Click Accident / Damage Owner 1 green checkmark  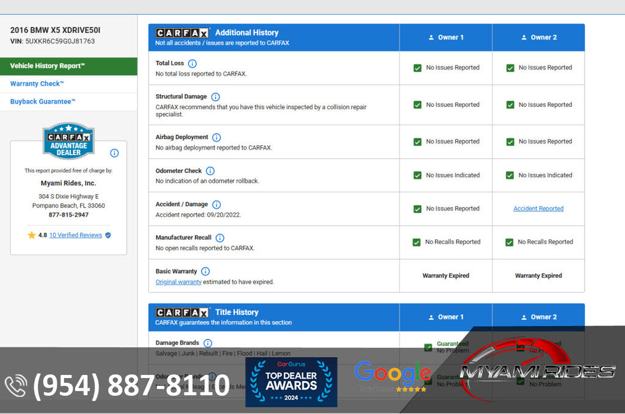(x=417, y=209)
